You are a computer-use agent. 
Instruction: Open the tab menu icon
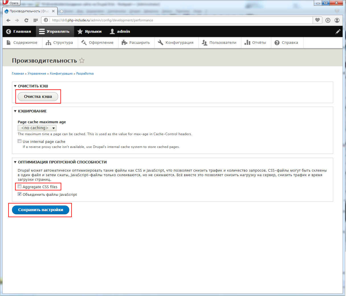(x=337, y=11)
